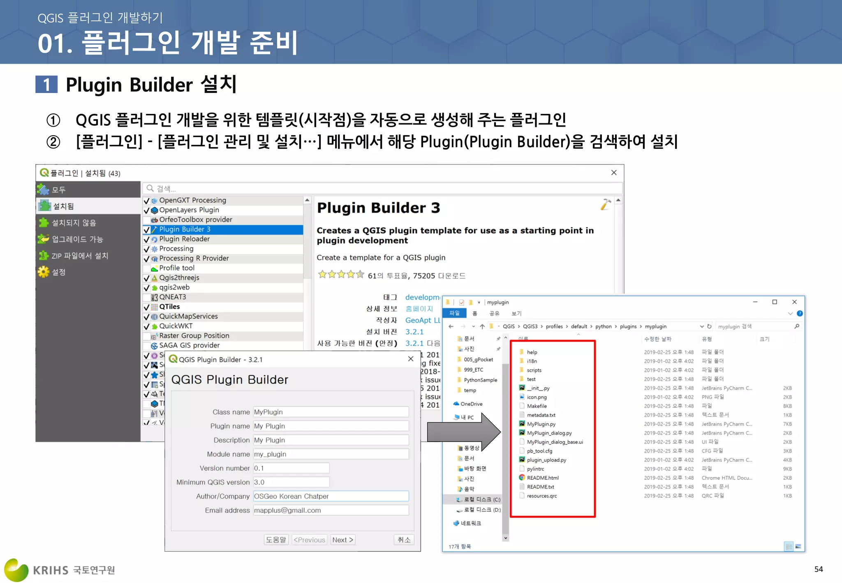Click the 취소 button in Plugin Builder
This screenshot has width=842, height=583.
404,540
